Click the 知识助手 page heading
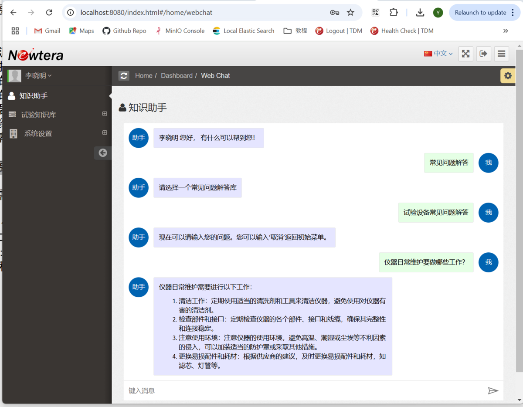Viewport: 523px width, 407px height. [x=143, y=108]
